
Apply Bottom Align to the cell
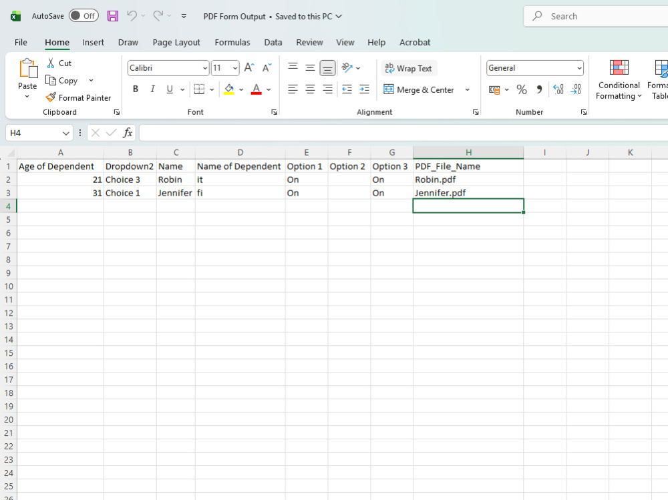click(x=327, y=68)
